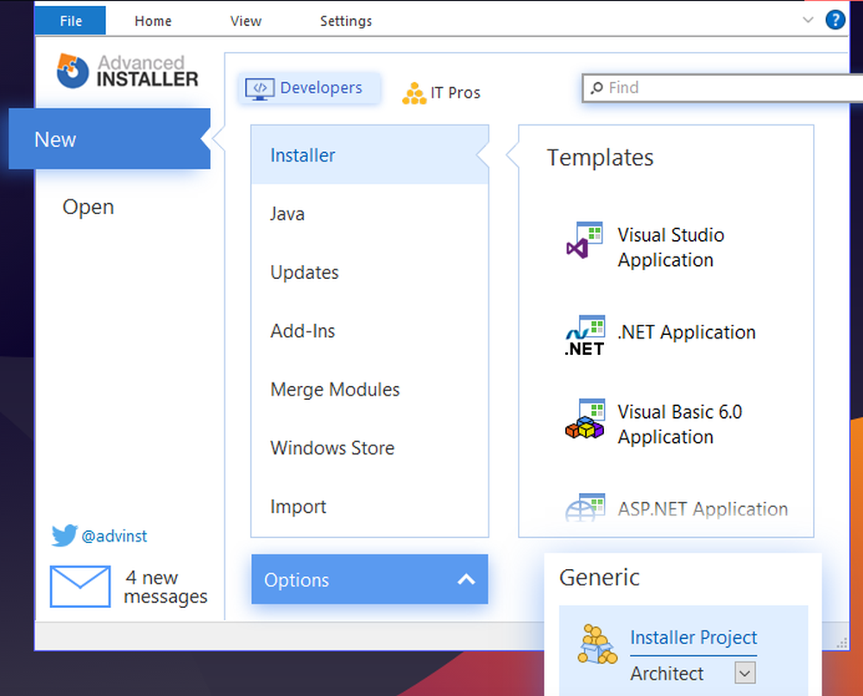Click the ASP.NET Application globe icon

coord(584,507)
